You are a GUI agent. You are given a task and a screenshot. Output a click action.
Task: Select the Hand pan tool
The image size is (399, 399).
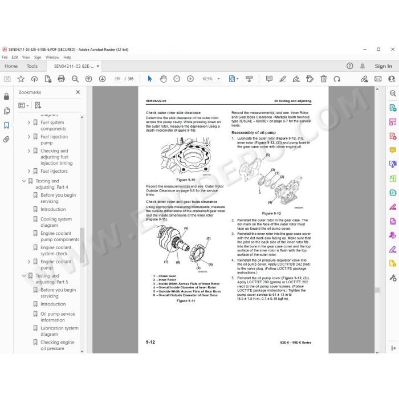click(163, 79)
